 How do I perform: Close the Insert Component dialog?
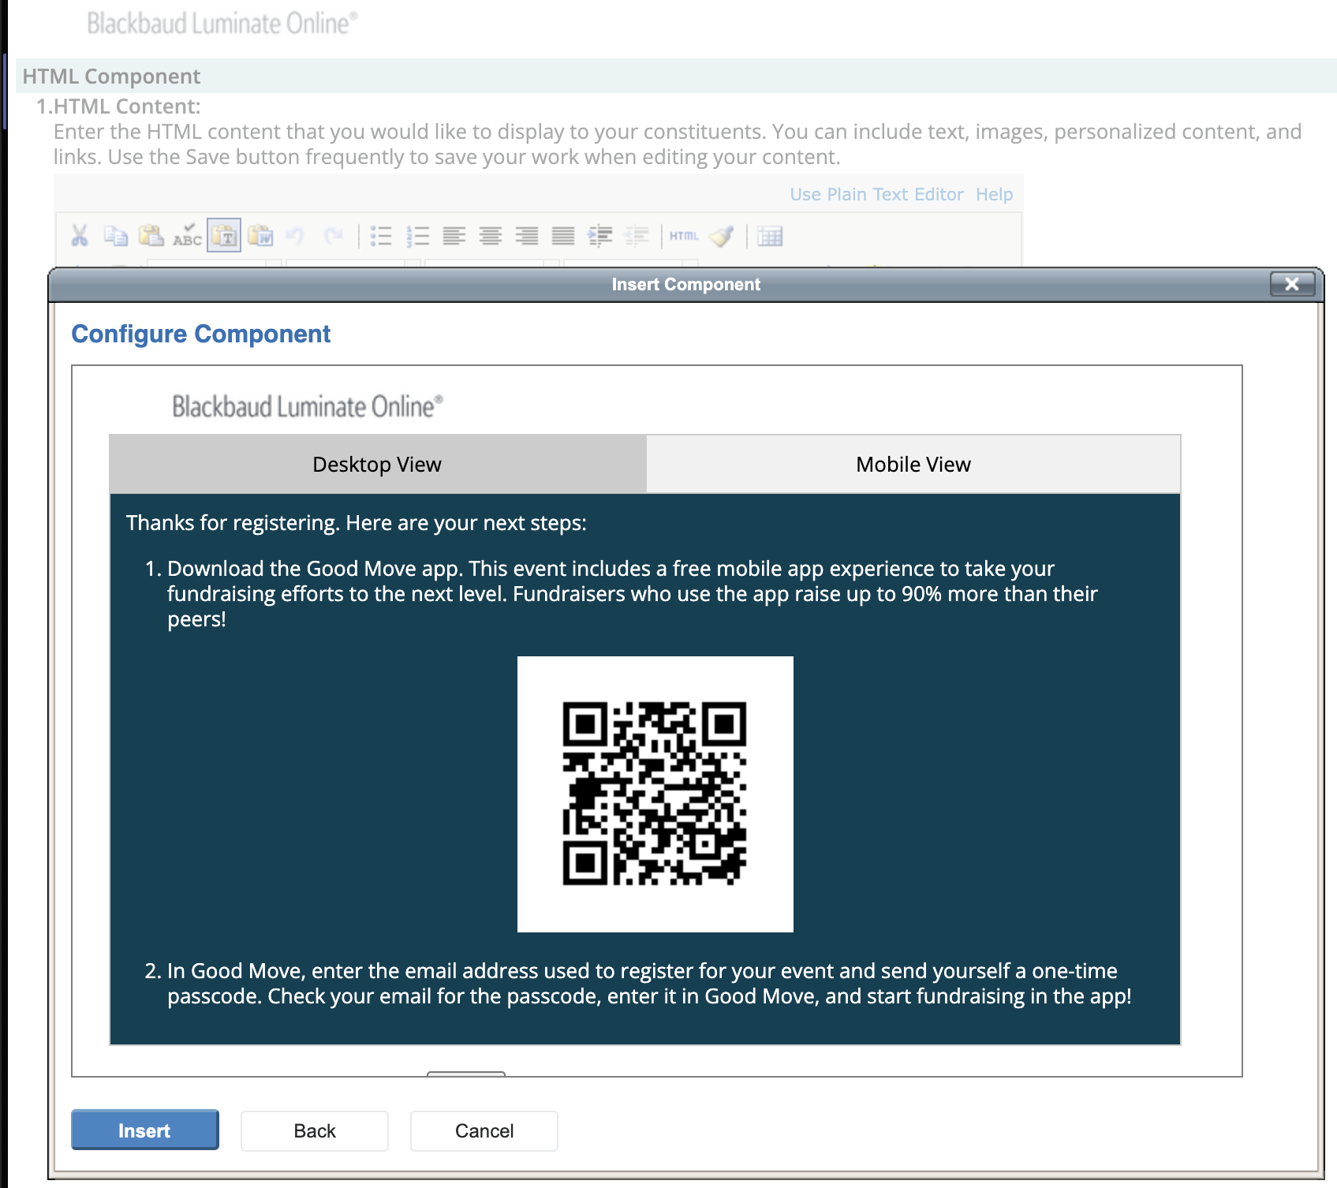point(1292,284)
